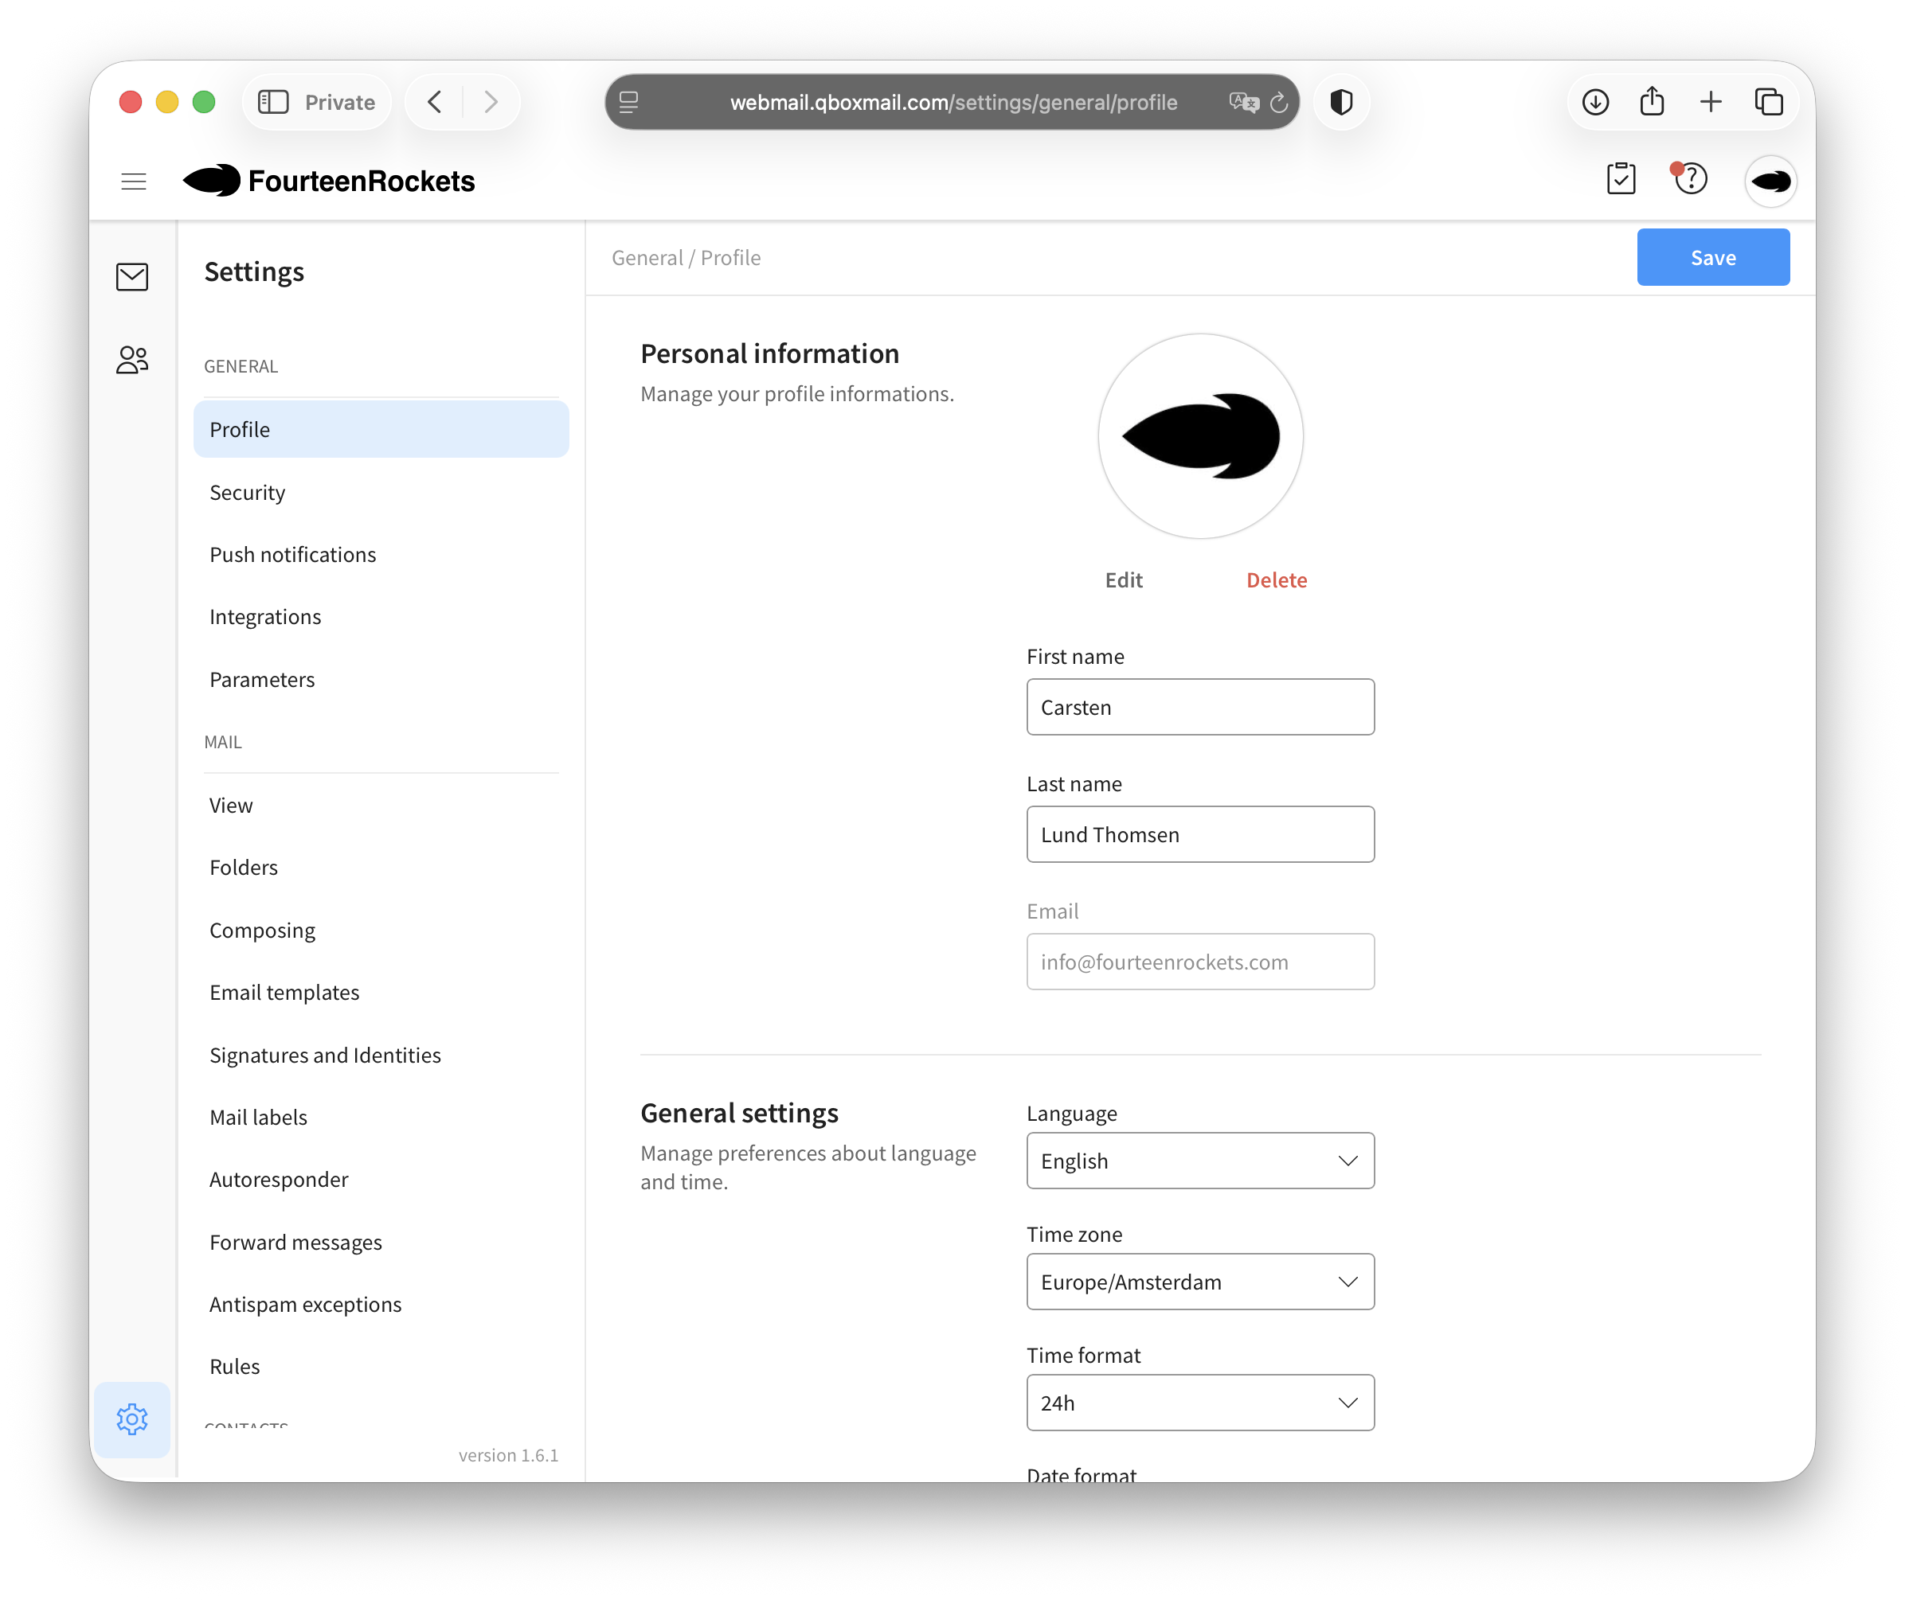
Task: Open the help question mark icon
Action: coord(1689,178)
